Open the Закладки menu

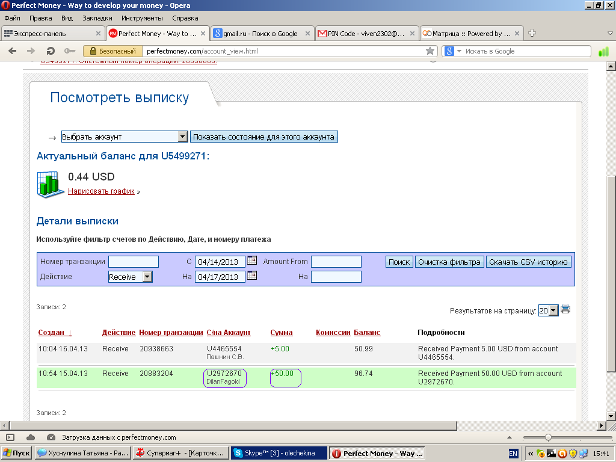(97, 18)
